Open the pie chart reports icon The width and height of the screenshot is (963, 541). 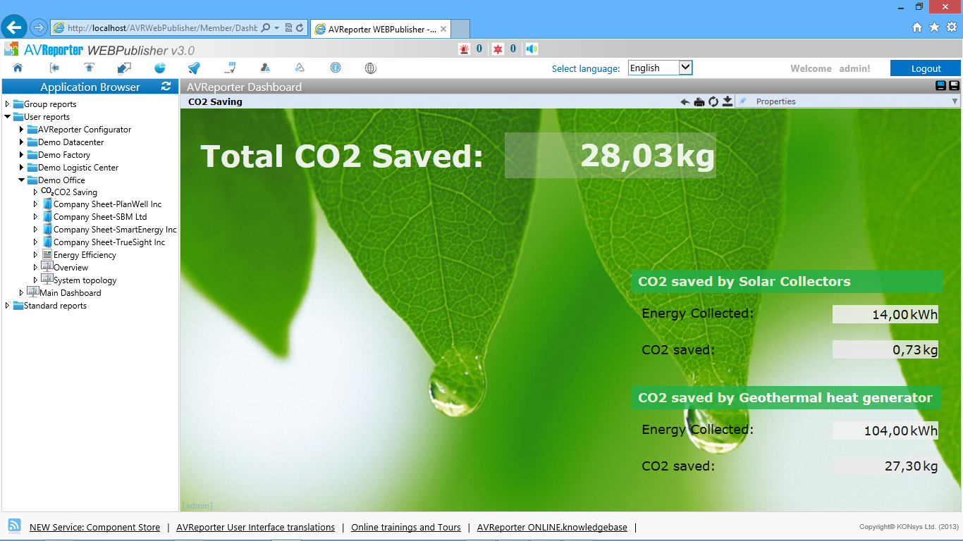[x=160, y=68]
